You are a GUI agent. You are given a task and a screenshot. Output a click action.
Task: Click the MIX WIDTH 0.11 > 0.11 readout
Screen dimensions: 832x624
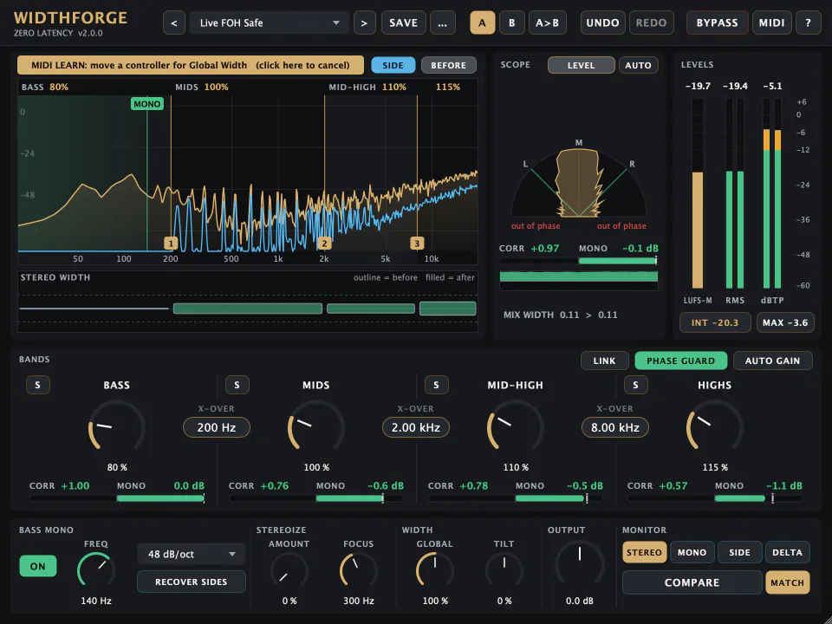click(x=561, y=315)
